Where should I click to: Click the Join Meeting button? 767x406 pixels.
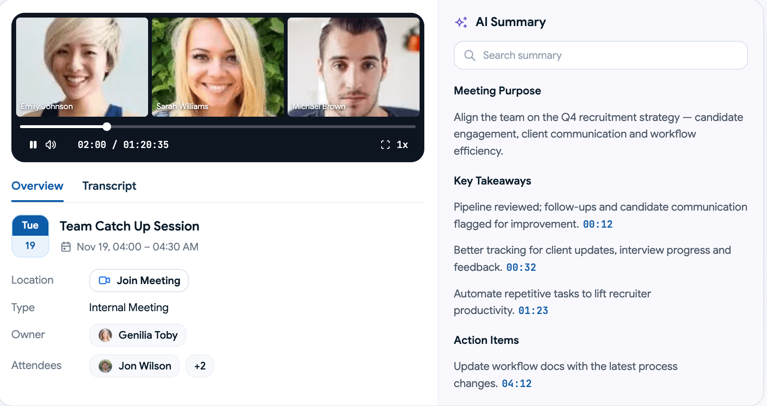(139, 281)
